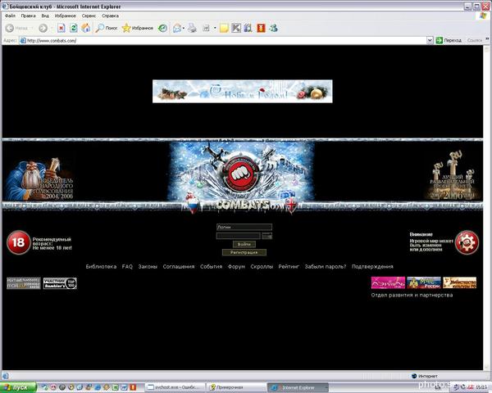Click the pink partner banner
The height and width of the screenshot is (393, 492).
388,282
